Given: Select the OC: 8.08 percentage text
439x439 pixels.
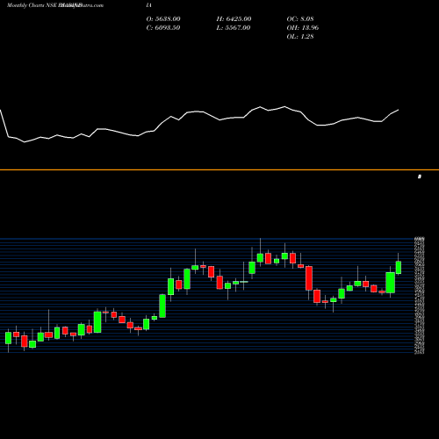Looking at the screenshot, I should [300, 19].
